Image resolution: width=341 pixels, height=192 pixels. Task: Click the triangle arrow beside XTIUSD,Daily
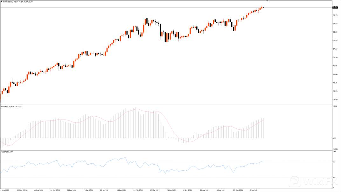2,2
